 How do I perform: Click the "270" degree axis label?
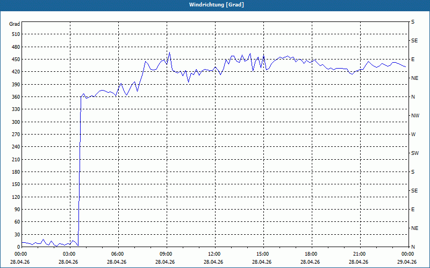point(16,135)
